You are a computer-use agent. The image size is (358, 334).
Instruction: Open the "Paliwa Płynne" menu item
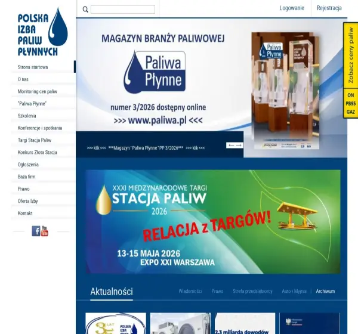coord(32,104)
